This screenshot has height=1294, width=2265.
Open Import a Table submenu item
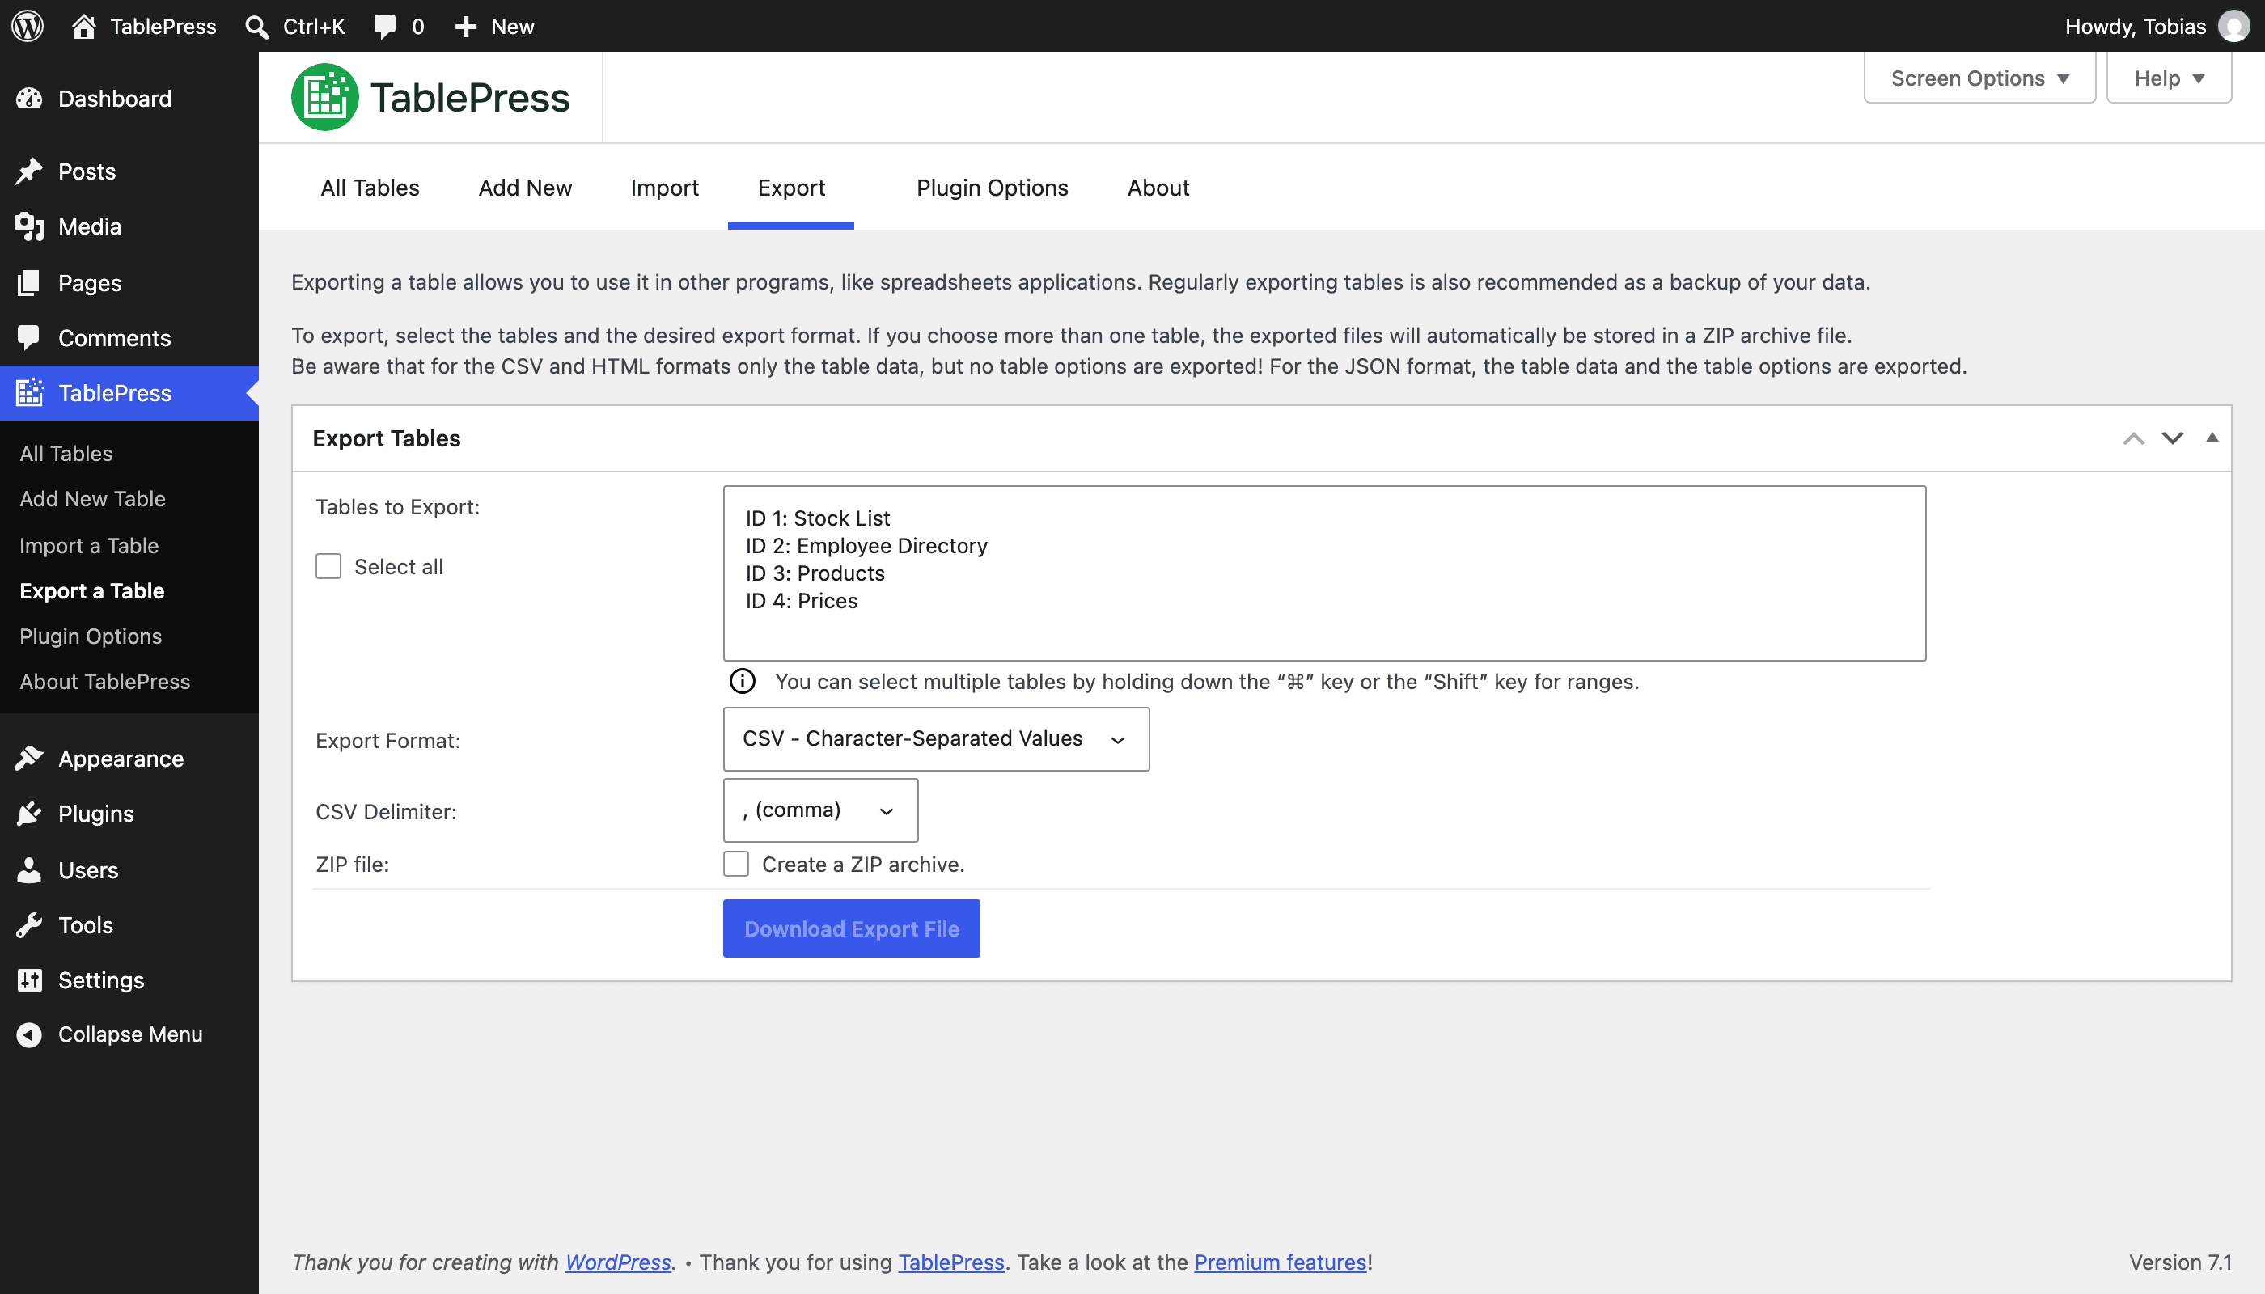point(89,546)
